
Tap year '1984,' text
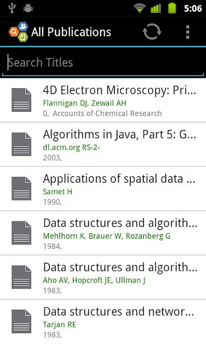[x=53, y=246]
